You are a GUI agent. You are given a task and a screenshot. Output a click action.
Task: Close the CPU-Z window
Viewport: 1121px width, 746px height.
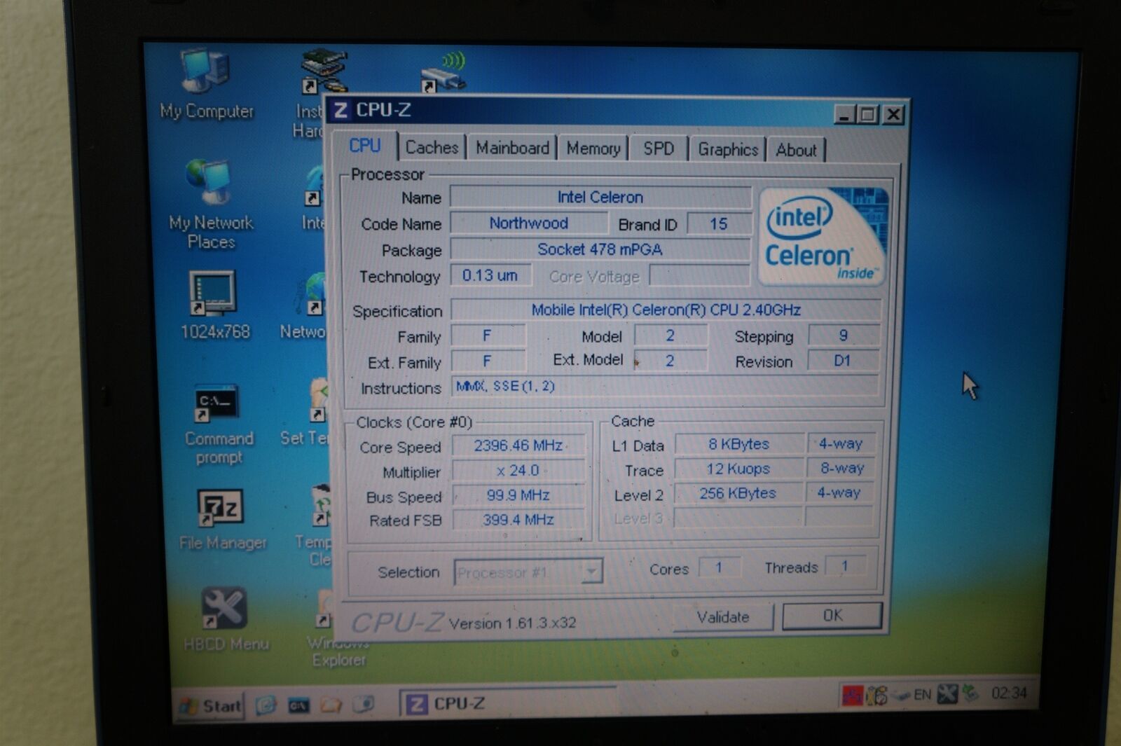pos(893,114)
